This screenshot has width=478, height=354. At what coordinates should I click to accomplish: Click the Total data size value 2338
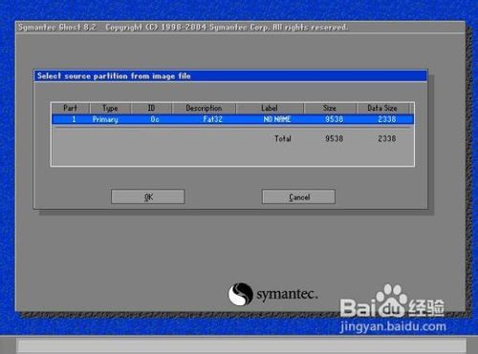[387, 138]
